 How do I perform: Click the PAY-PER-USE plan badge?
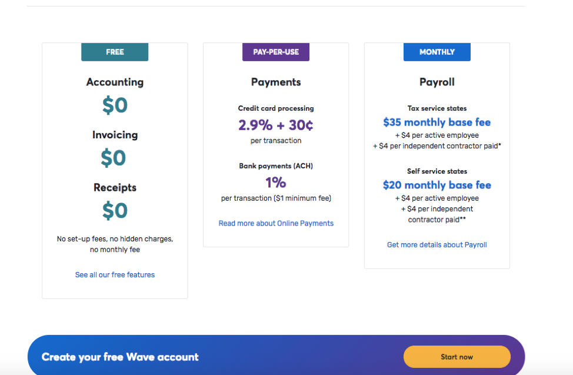276,52
